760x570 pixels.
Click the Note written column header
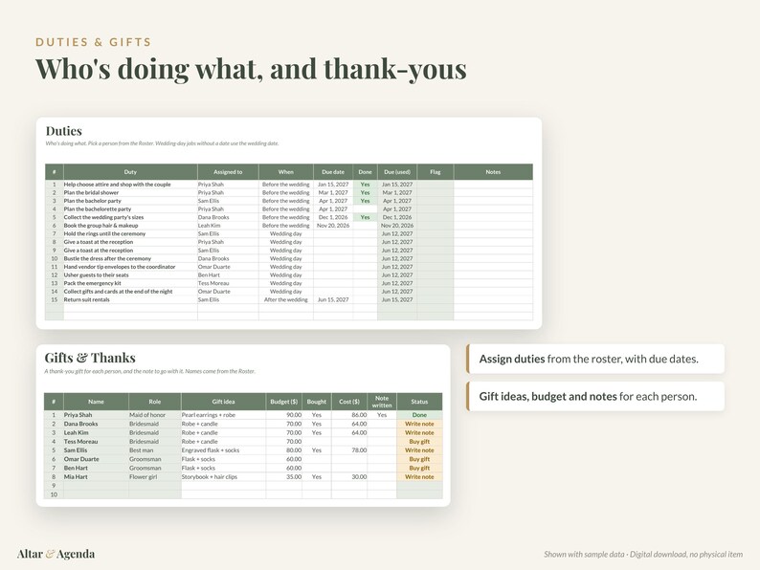coord(382,402)
